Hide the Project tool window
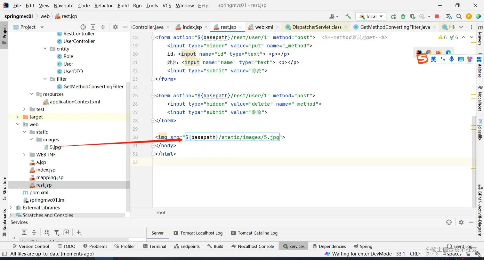 pos(125,27)
